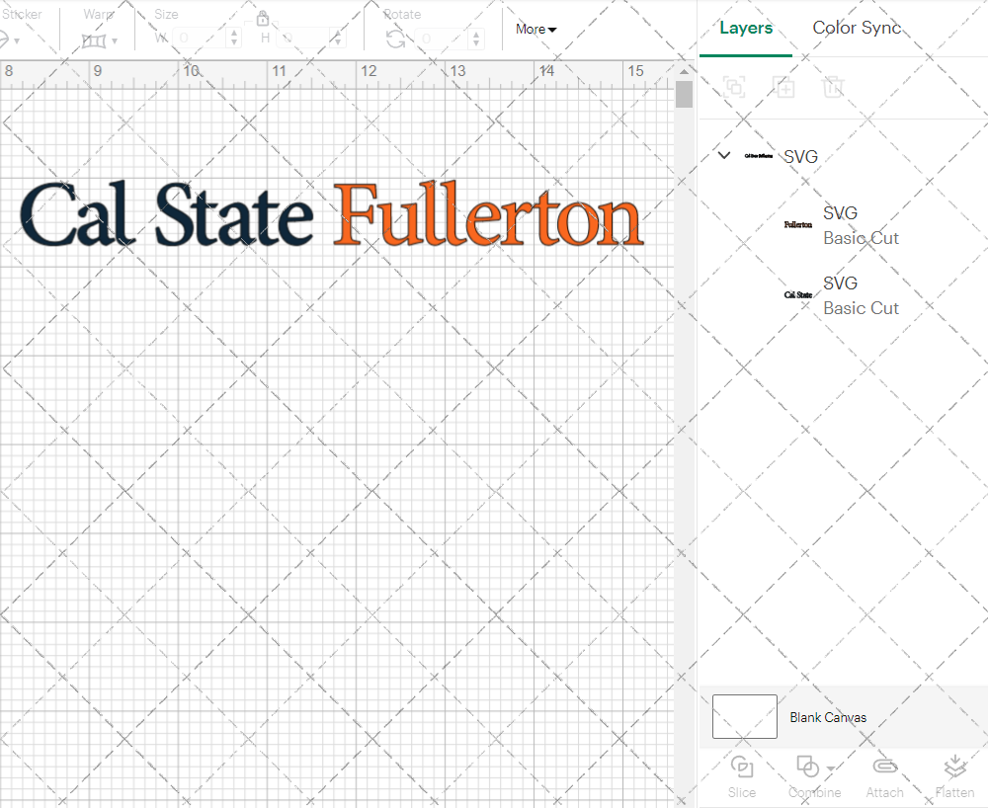Select the Attach tool
This screenshot has height=808, width=988.
[x=884, y=775]
